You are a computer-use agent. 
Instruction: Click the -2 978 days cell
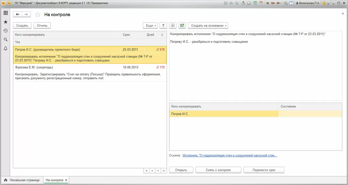pyautogui.click(x=155, y=50)
